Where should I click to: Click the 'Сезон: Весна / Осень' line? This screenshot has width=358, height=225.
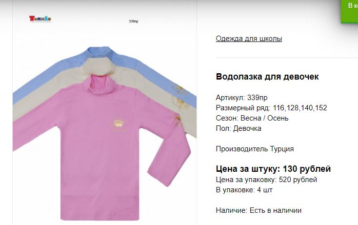coord(252,118)
